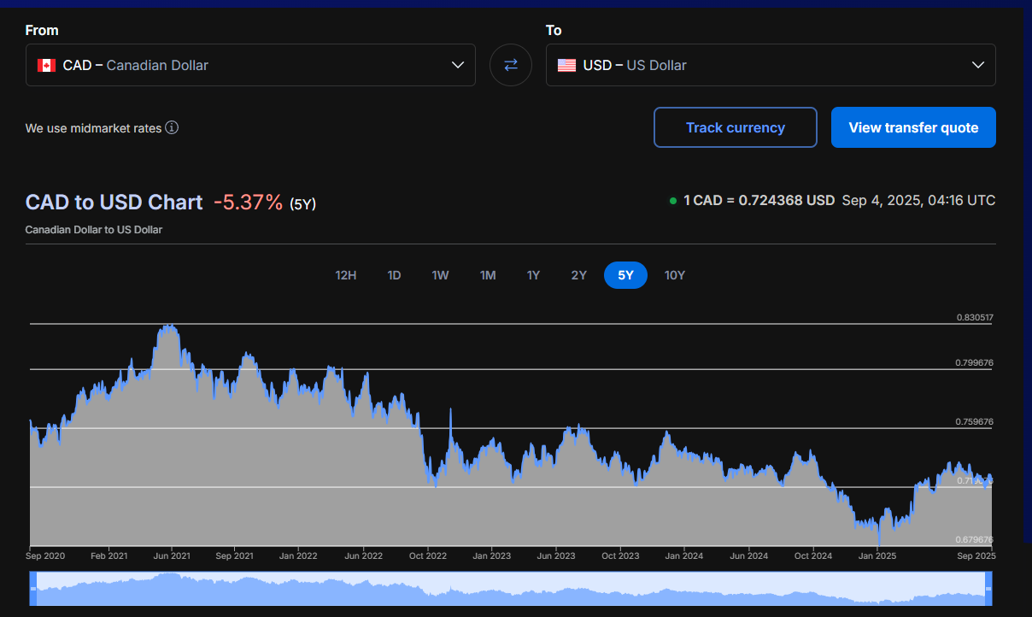The height and width of the screenshot is (617, 1032).
Task: Click the active 5Y range button
Action: 625,275
